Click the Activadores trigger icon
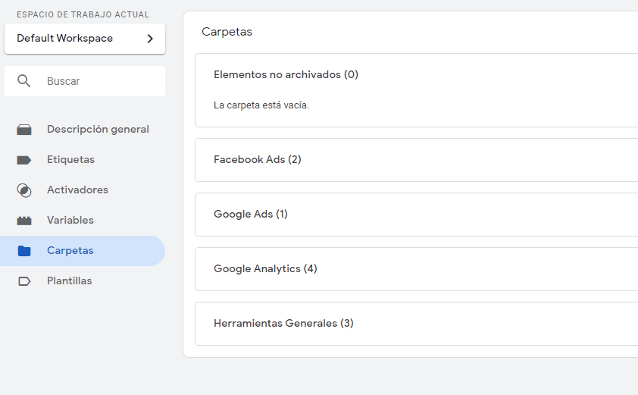 (x=24, y=190)
